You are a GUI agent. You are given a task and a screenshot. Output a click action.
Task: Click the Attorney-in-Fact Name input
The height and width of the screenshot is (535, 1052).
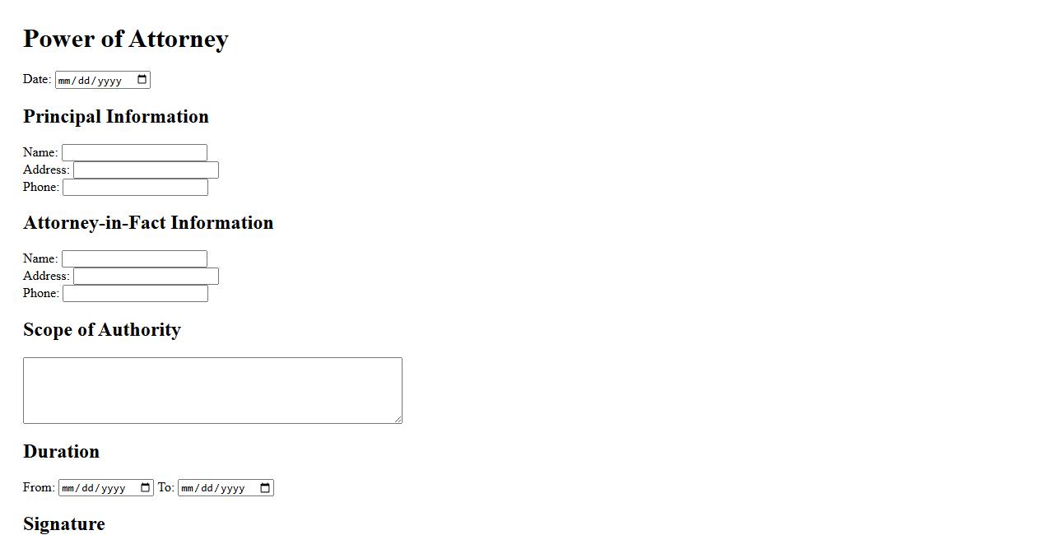click(x=134, y=259)
